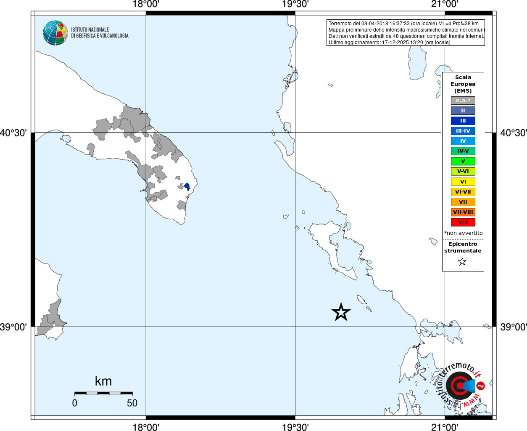Click the INGV globe logo

[x=55, y=33]
